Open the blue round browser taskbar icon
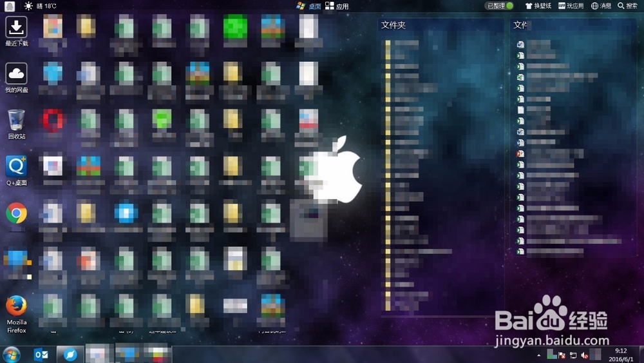 point(70,355)
